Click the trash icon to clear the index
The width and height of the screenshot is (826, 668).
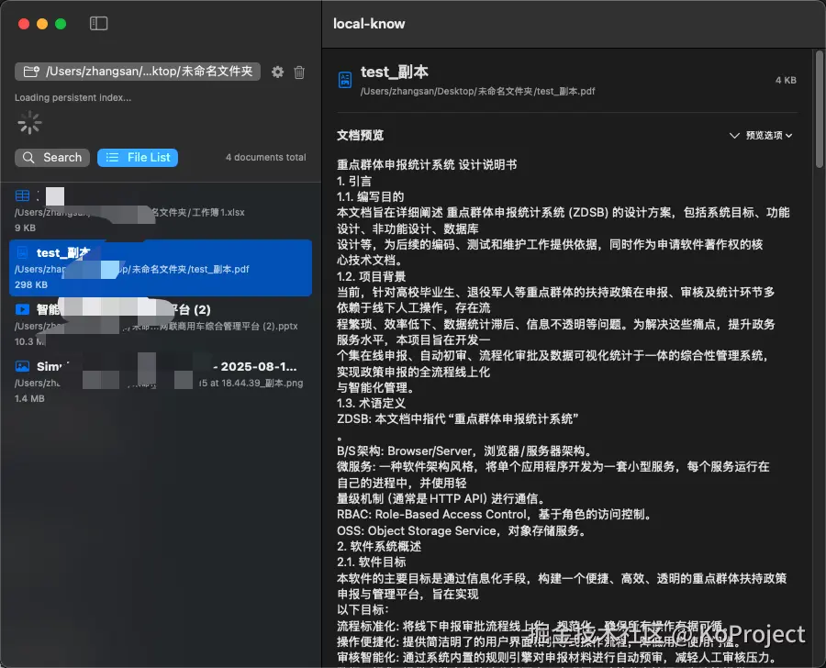click(x=299, y=71)
